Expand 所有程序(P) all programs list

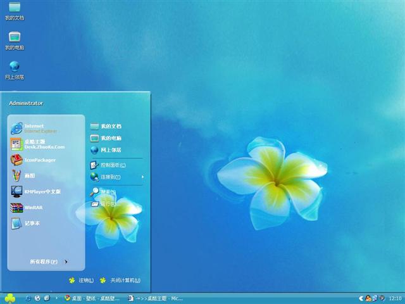pos(49,262)
